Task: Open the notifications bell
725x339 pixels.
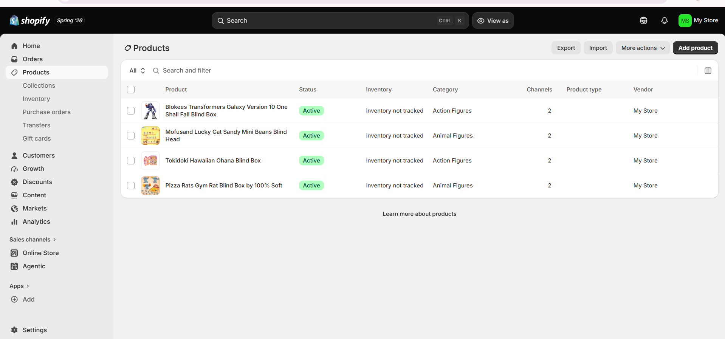Action: point(665,20)
